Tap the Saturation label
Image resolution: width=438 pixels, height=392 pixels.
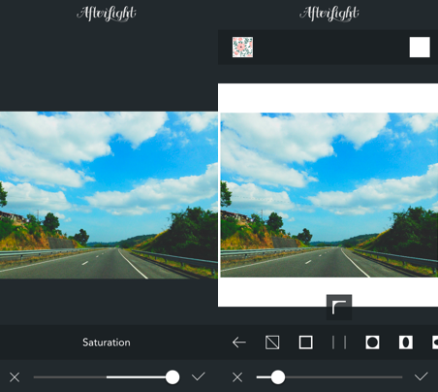107,343
